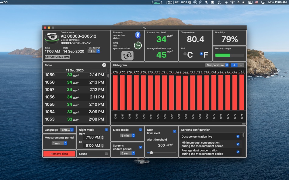
Task: Click the SYNCHRONIZE TIME button
Action: coord(57,57)
